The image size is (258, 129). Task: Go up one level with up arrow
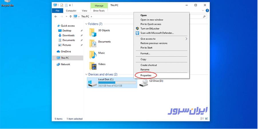pos(71,17)
